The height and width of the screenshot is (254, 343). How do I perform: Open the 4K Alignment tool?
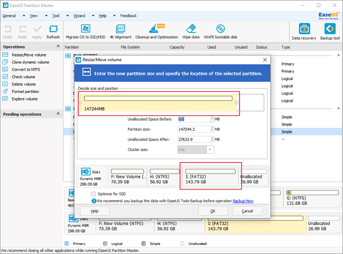121,31
